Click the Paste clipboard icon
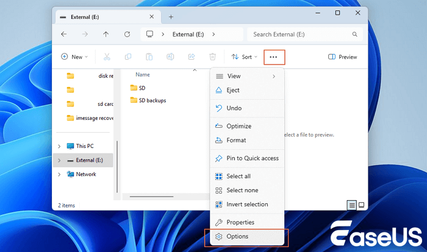The width and height of the screenshot is (427, 252). pos(149,57)
